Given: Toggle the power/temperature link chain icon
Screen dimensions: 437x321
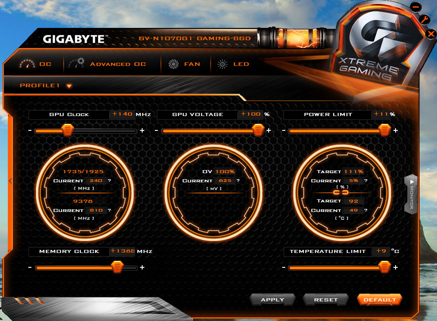Looking at the screenshot, I should click(341, 192).
